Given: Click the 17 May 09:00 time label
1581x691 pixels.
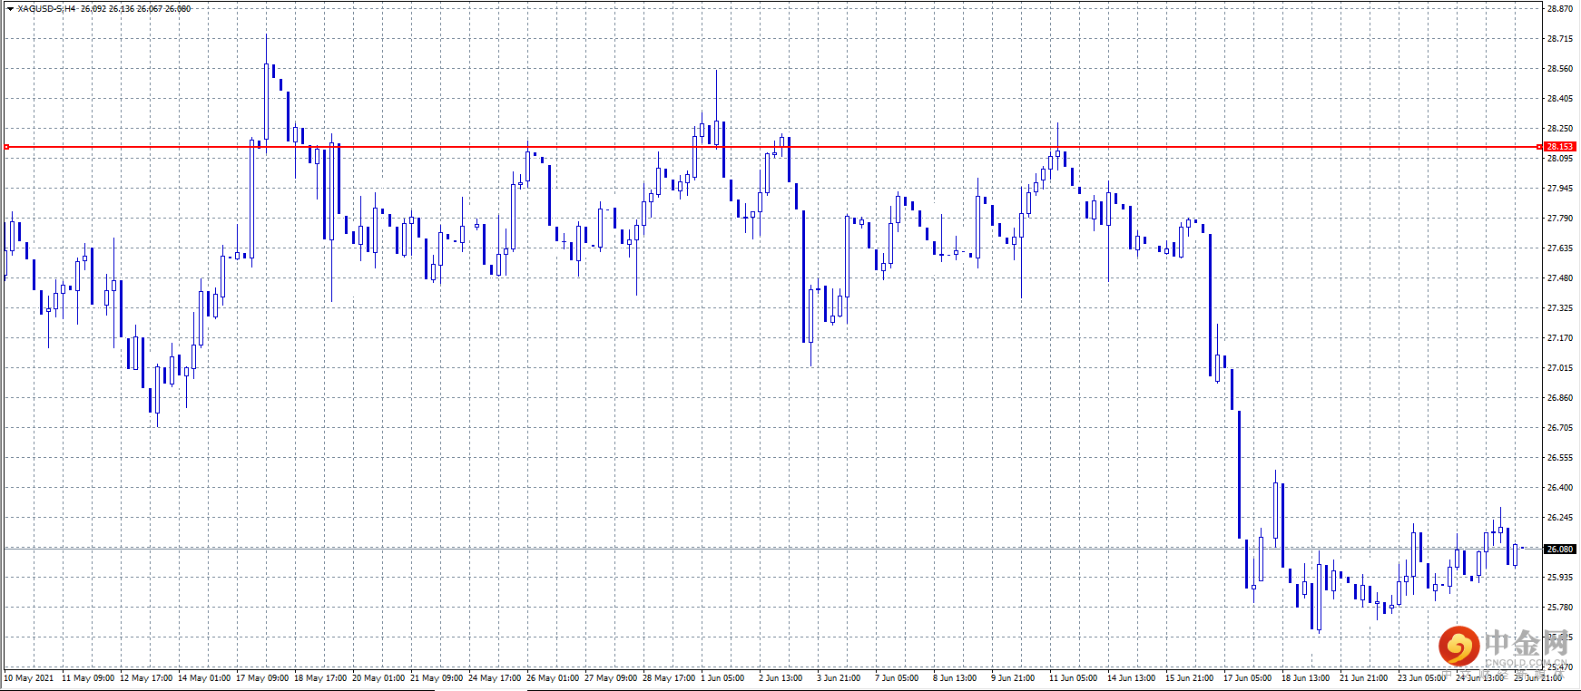Looking at the screenshot, I should click(x=262, y=677).
